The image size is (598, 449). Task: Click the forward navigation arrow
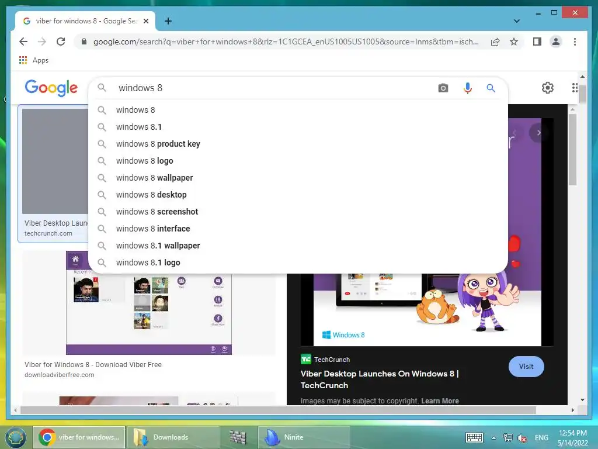click(42, 42)
